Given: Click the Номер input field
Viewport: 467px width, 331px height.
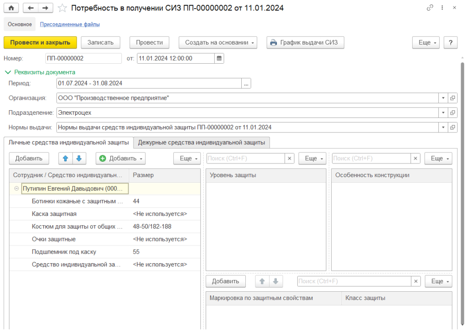Looking at the screenshot, I should (x=83, y=58).
